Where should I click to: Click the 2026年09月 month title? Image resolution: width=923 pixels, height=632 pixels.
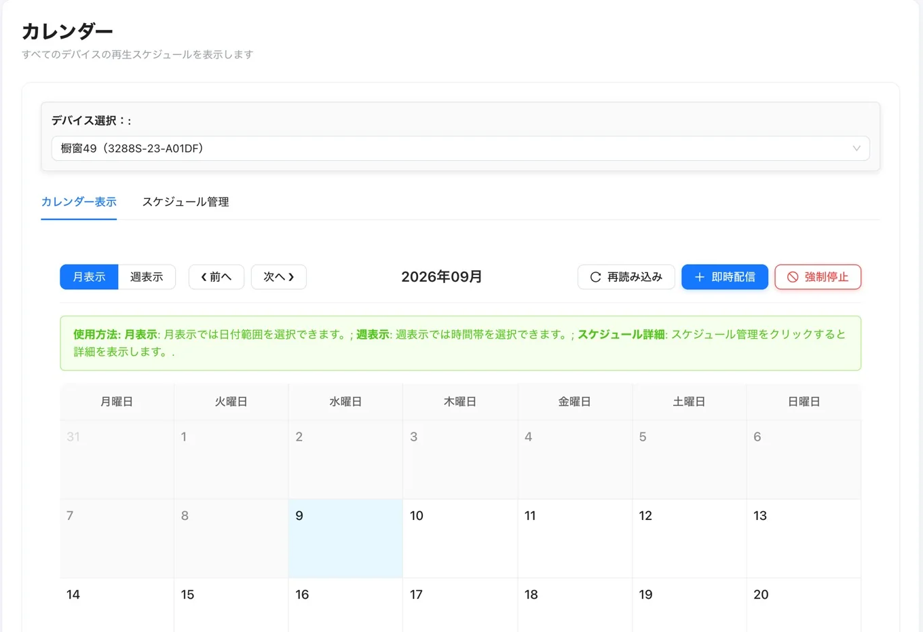[x=442, y=277]
